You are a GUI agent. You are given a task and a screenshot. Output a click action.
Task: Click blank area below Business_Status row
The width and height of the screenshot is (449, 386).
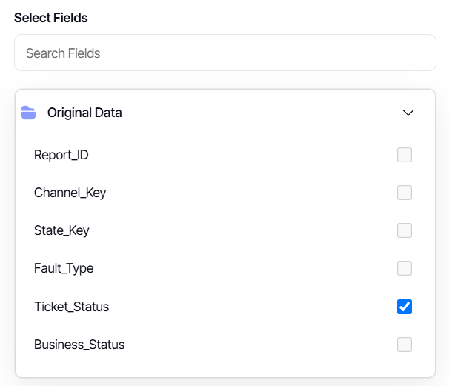(x=222, y=368)
